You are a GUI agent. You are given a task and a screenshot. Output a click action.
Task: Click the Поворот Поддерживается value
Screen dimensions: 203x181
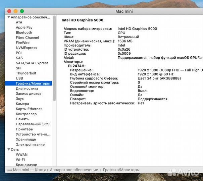tap(153, 99)
